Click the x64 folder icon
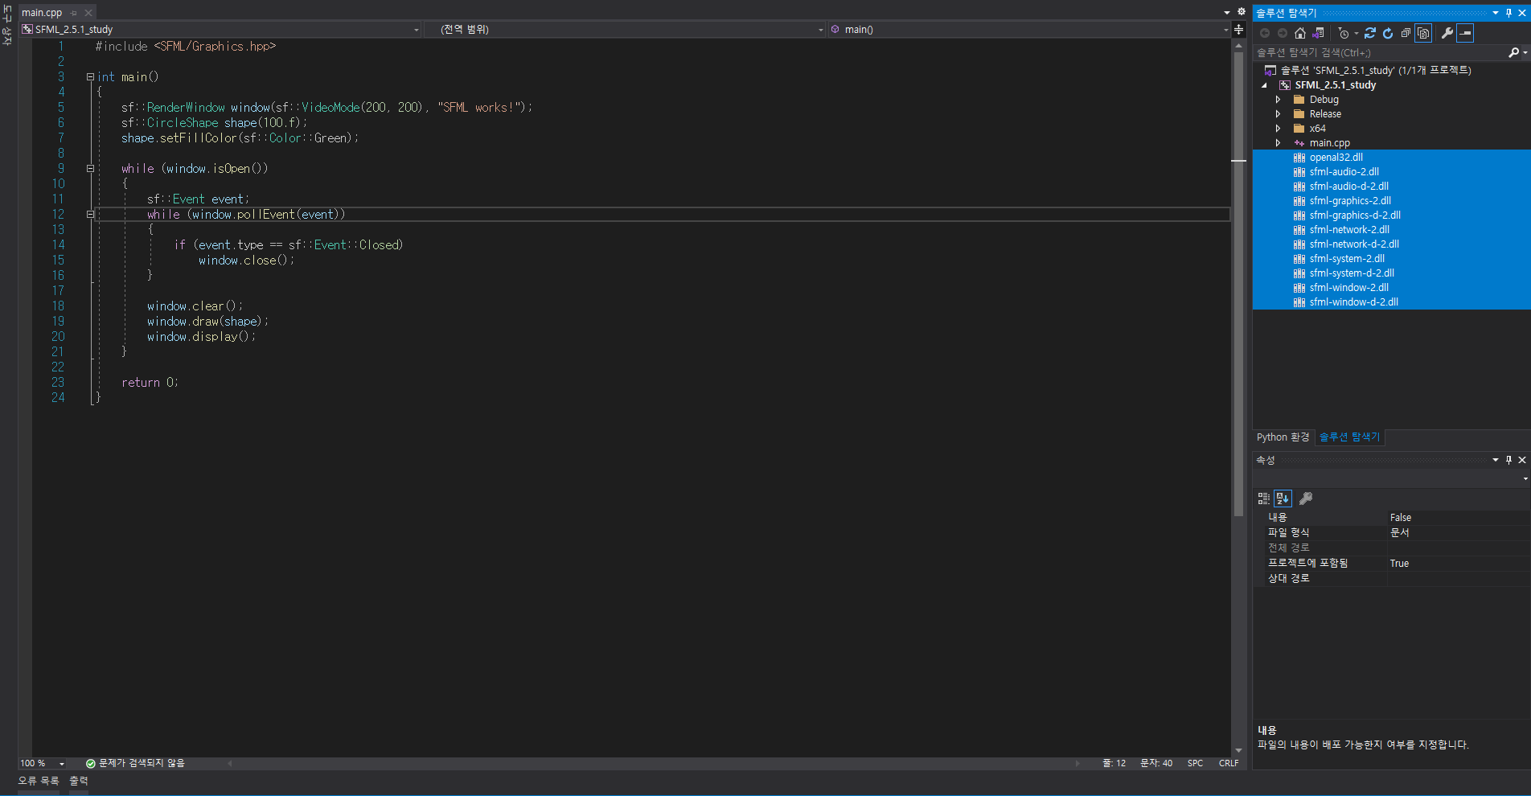The width and height of the screenshot is (1531, 796). point(1299,129)
